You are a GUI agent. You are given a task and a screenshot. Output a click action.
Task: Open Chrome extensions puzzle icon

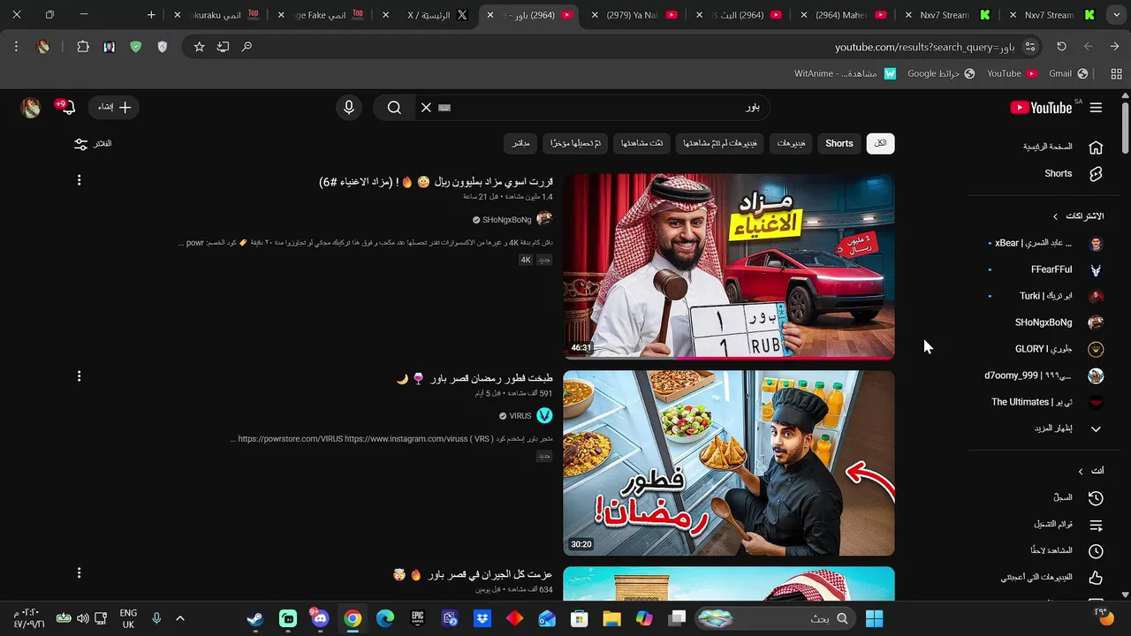83,47
